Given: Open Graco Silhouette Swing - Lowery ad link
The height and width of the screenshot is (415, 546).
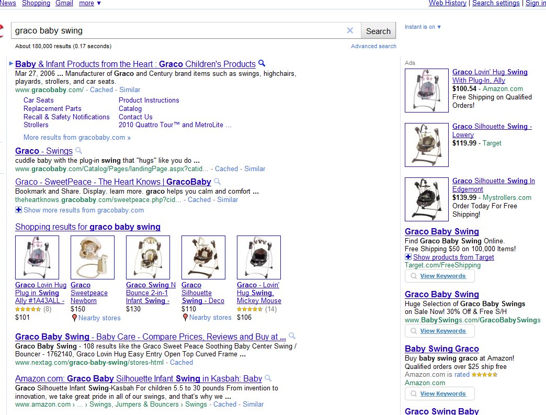Looking at the screenshot, I should click(492, 130).
